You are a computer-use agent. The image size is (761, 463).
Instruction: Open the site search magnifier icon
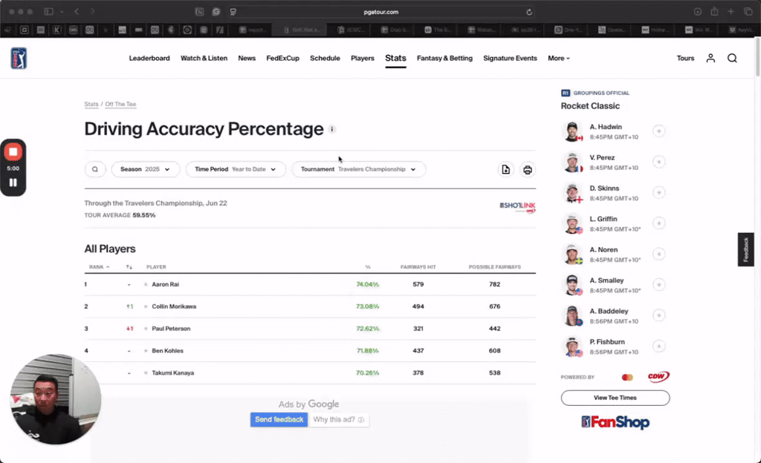click(x=732, y=58)
